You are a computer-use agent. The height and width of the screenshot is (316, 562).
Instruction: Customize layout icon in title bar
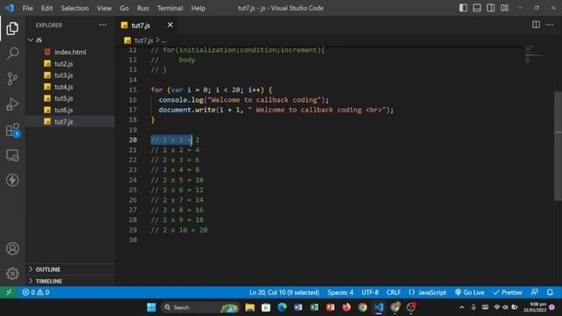click(x=504, y=8)
